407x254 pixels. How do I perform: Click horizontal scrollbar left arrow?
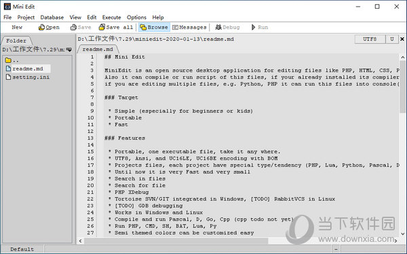click(x=81, y=240)
